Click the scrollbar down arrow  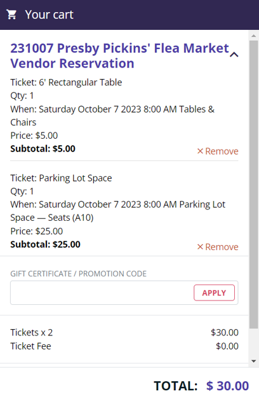pos(254,361)
